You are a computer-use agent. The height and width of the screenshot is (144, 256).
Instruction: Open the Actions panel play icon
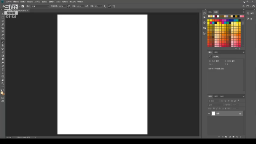[x=204, y=17]
